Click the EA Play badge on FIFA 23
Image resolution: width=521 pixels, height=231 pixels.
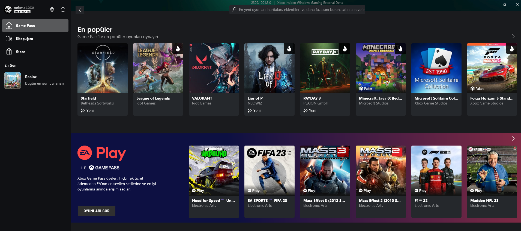254,191
